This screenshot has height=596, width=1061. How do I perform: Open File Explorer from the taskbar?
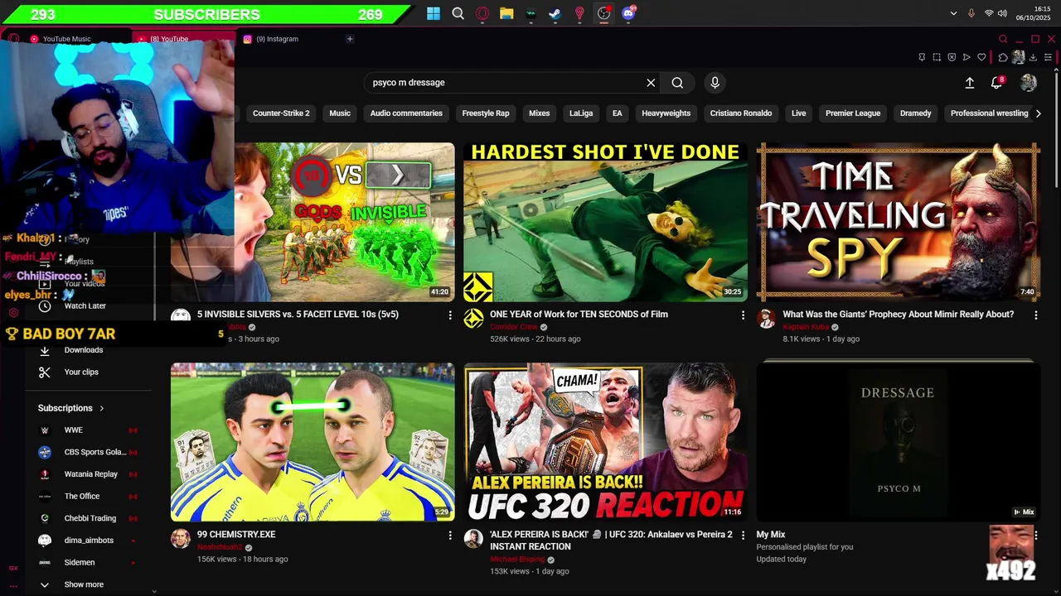pos(506,13)
